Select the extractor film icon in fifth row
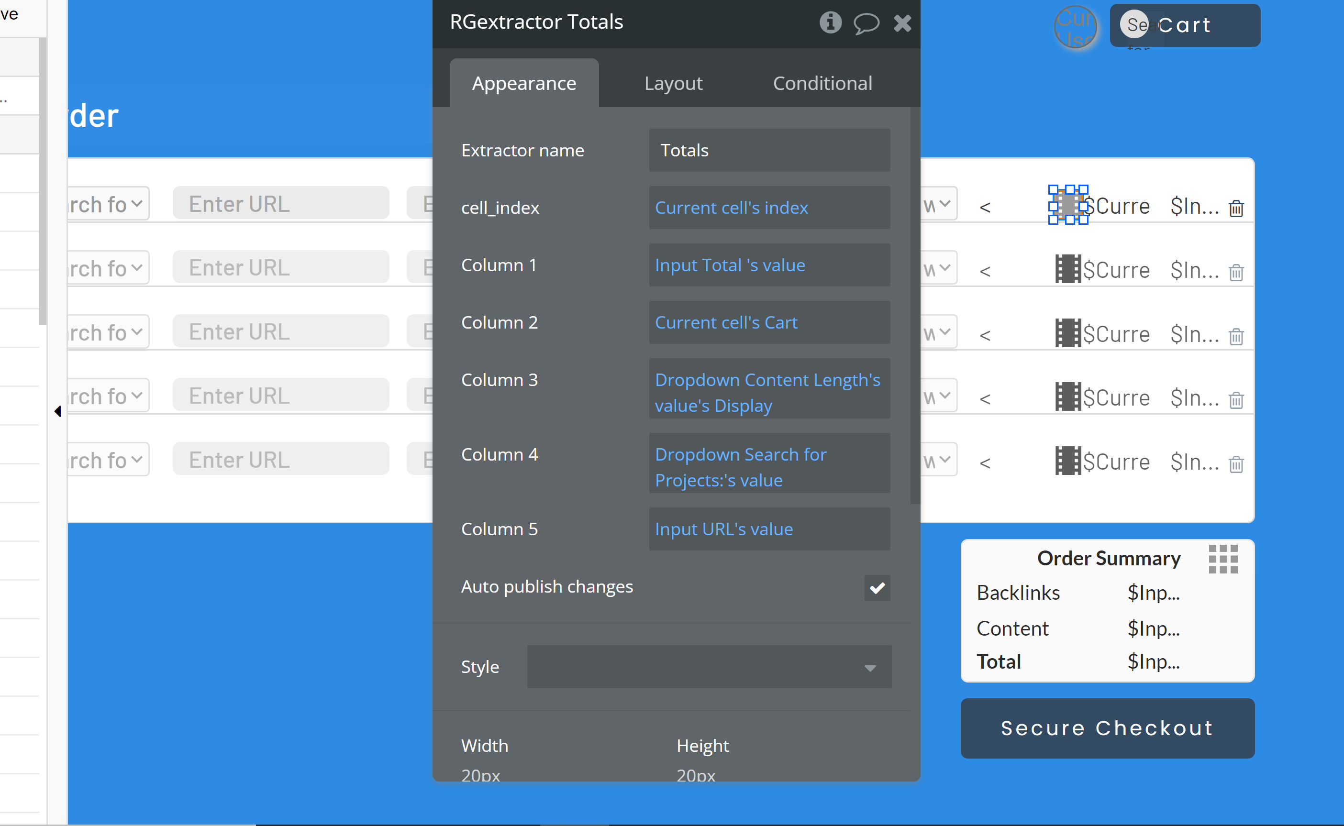 [1067, 461]
